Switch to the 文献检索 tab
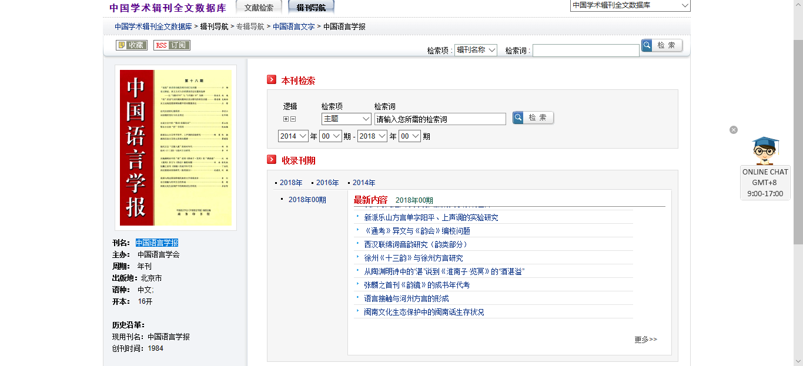This screenshot has width=803, height=366. (x=259, y=8)
